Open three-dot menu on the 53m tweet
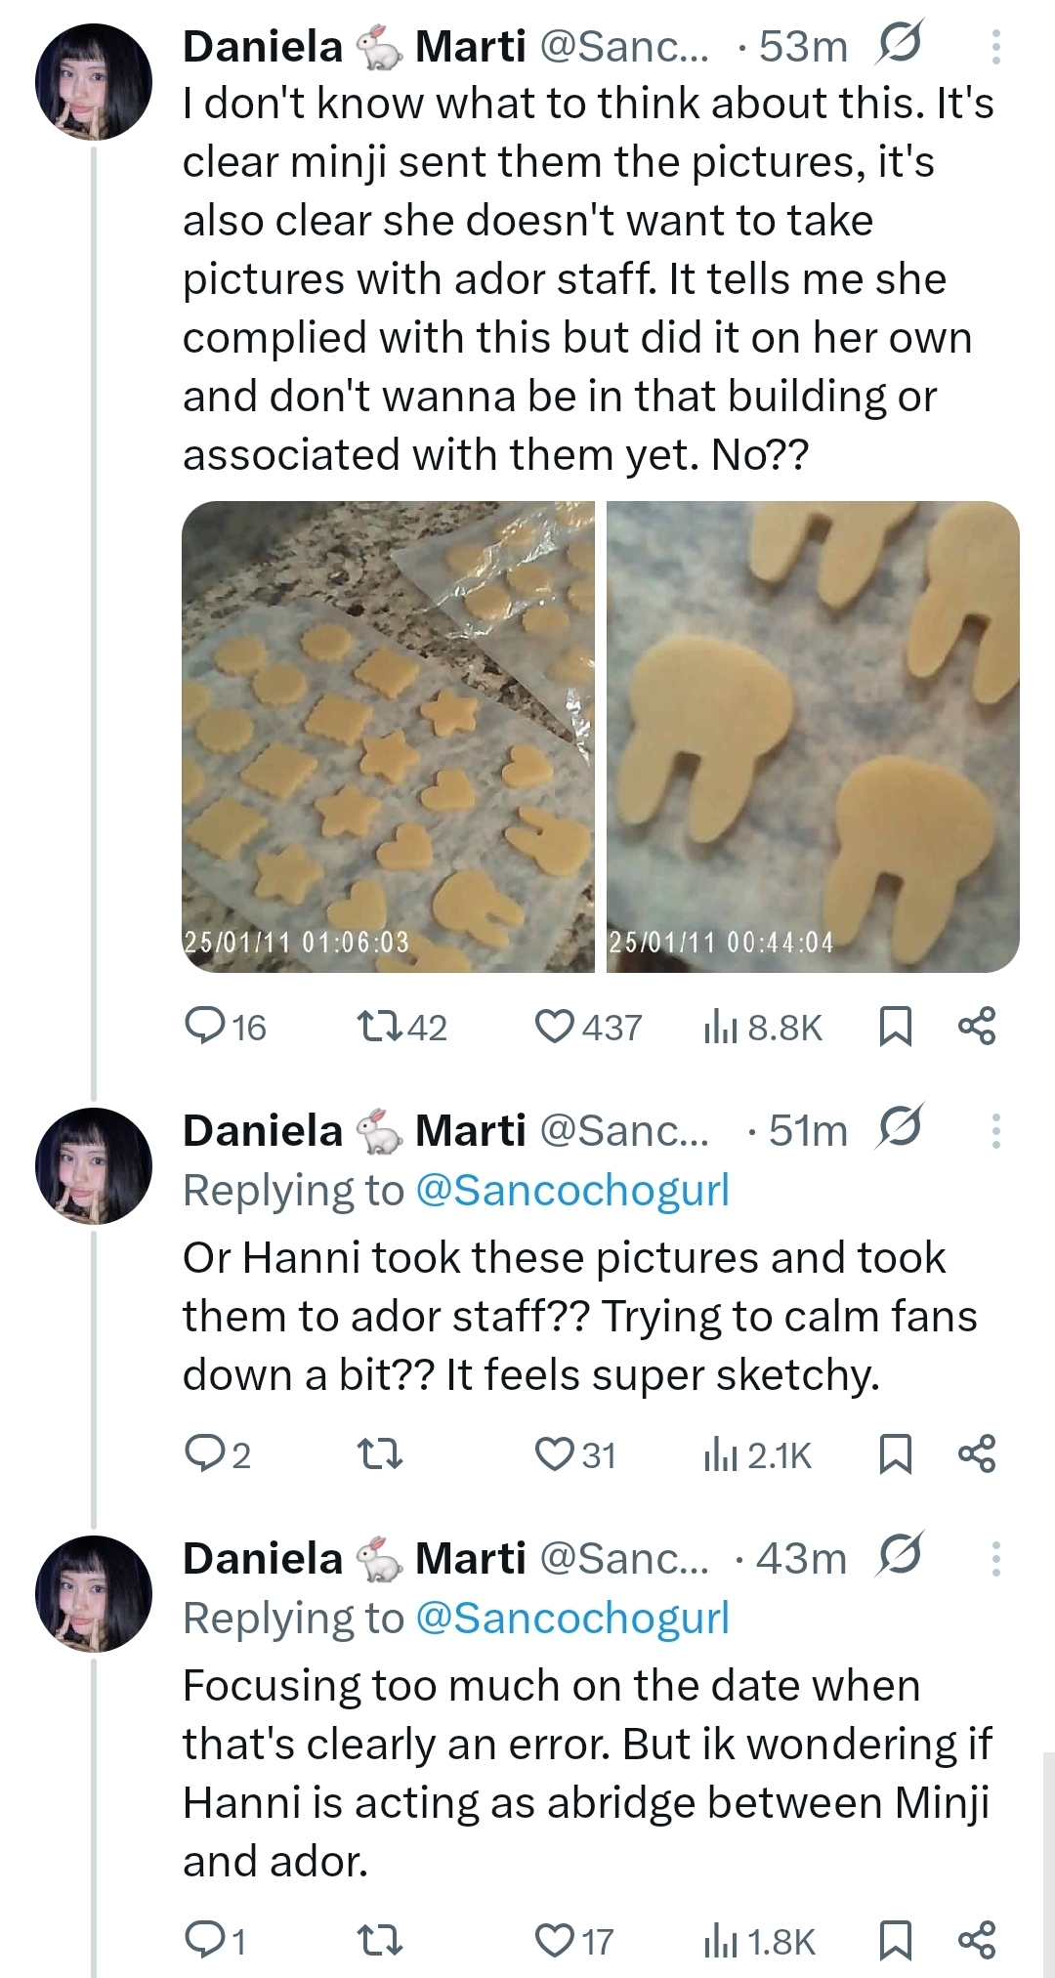This screenshot has height=1978, width=1055. point(995,47)
